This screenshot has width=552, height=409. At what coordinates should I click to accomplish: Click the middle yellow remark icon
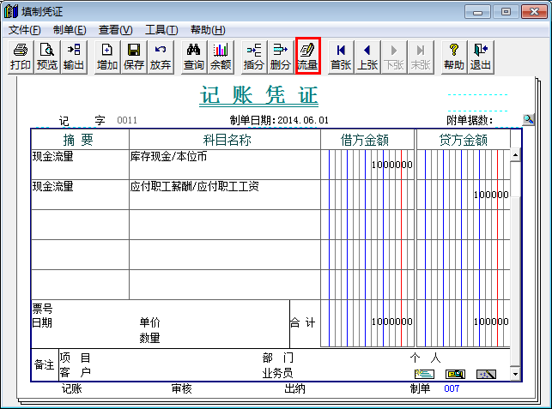coord(455,374)
